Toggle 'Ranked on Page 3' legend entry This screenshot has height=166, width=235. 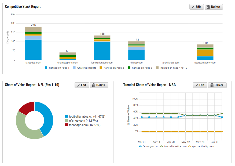pyautogui.click(x=140, y=68)
